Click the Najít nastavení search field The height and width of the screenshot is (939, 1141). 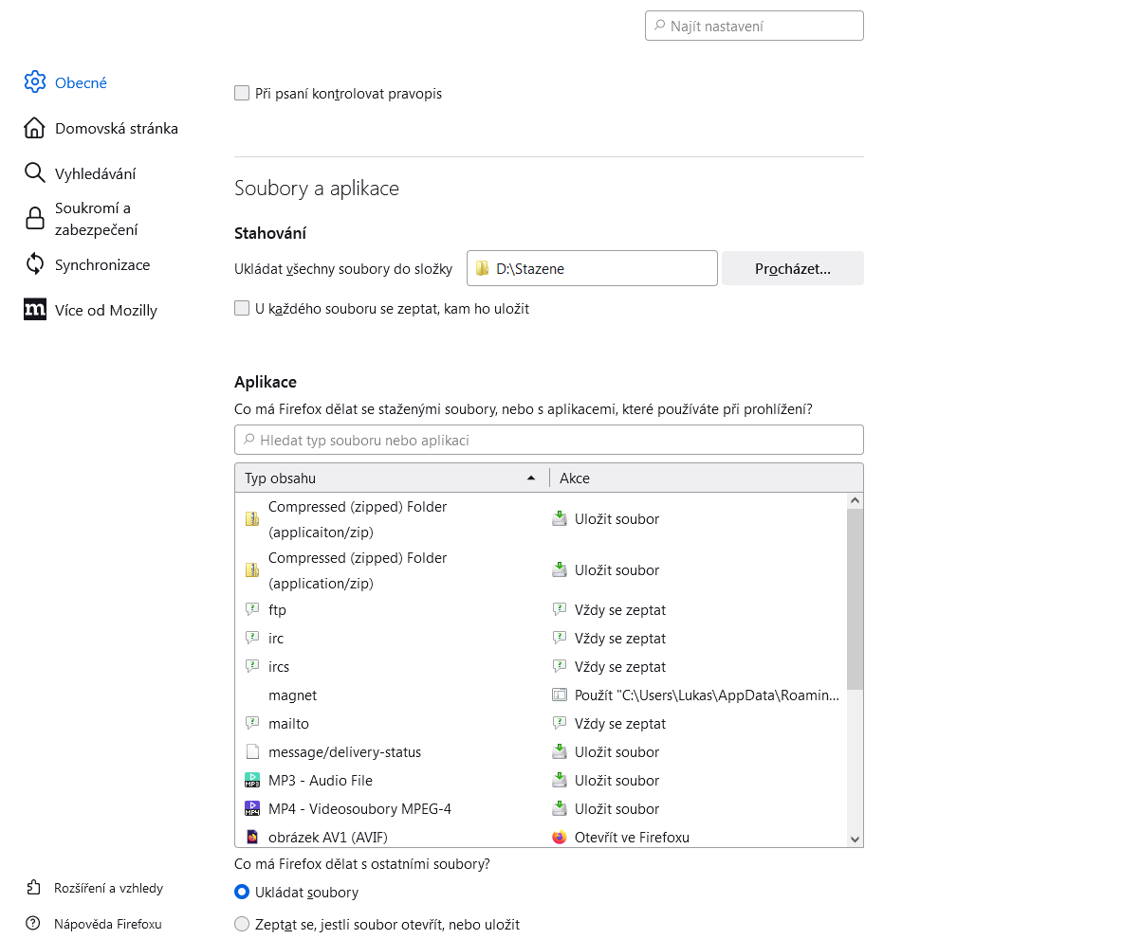(x=755, y=27)
